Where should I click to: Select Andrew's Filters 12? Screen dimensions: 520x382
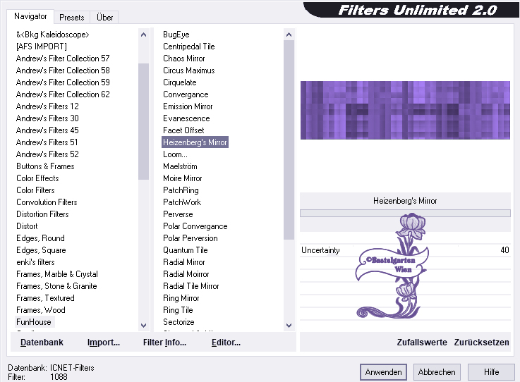click(47, 106)
